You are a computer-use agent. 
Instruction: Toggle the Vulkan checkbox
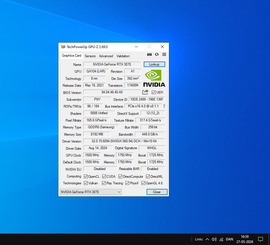pos(86,183)
